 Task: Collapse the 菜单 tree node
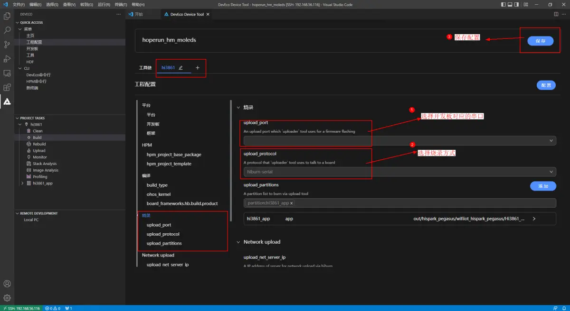(19, 29)
